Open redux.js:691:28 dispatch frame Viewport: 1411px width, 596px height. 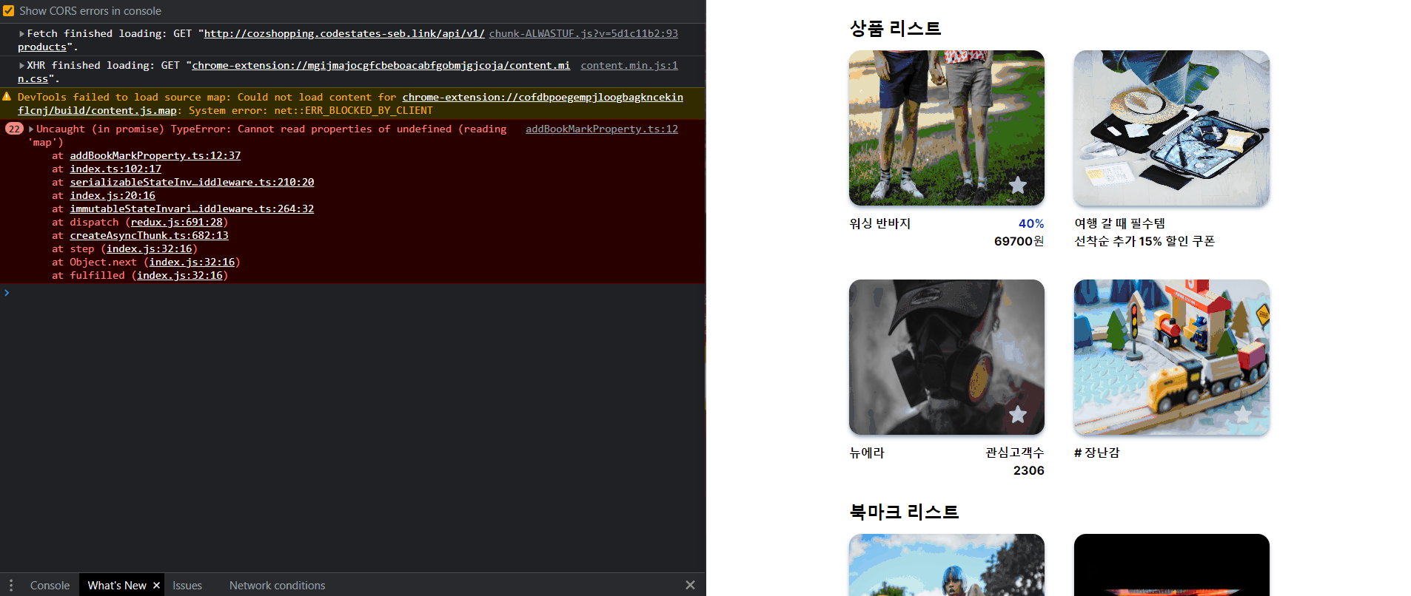177,223
